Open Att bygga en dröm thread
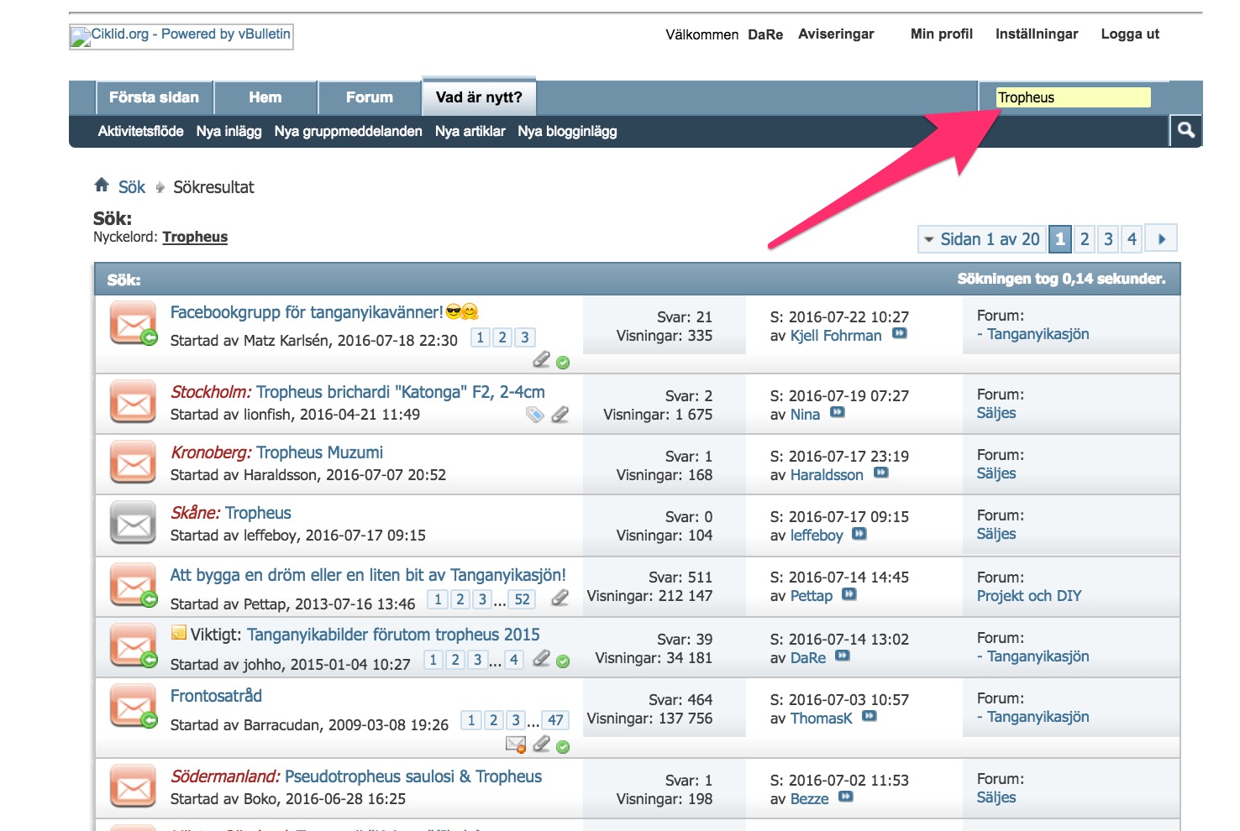The width and height of the screenshot is (1240, 831). point(368,575)
